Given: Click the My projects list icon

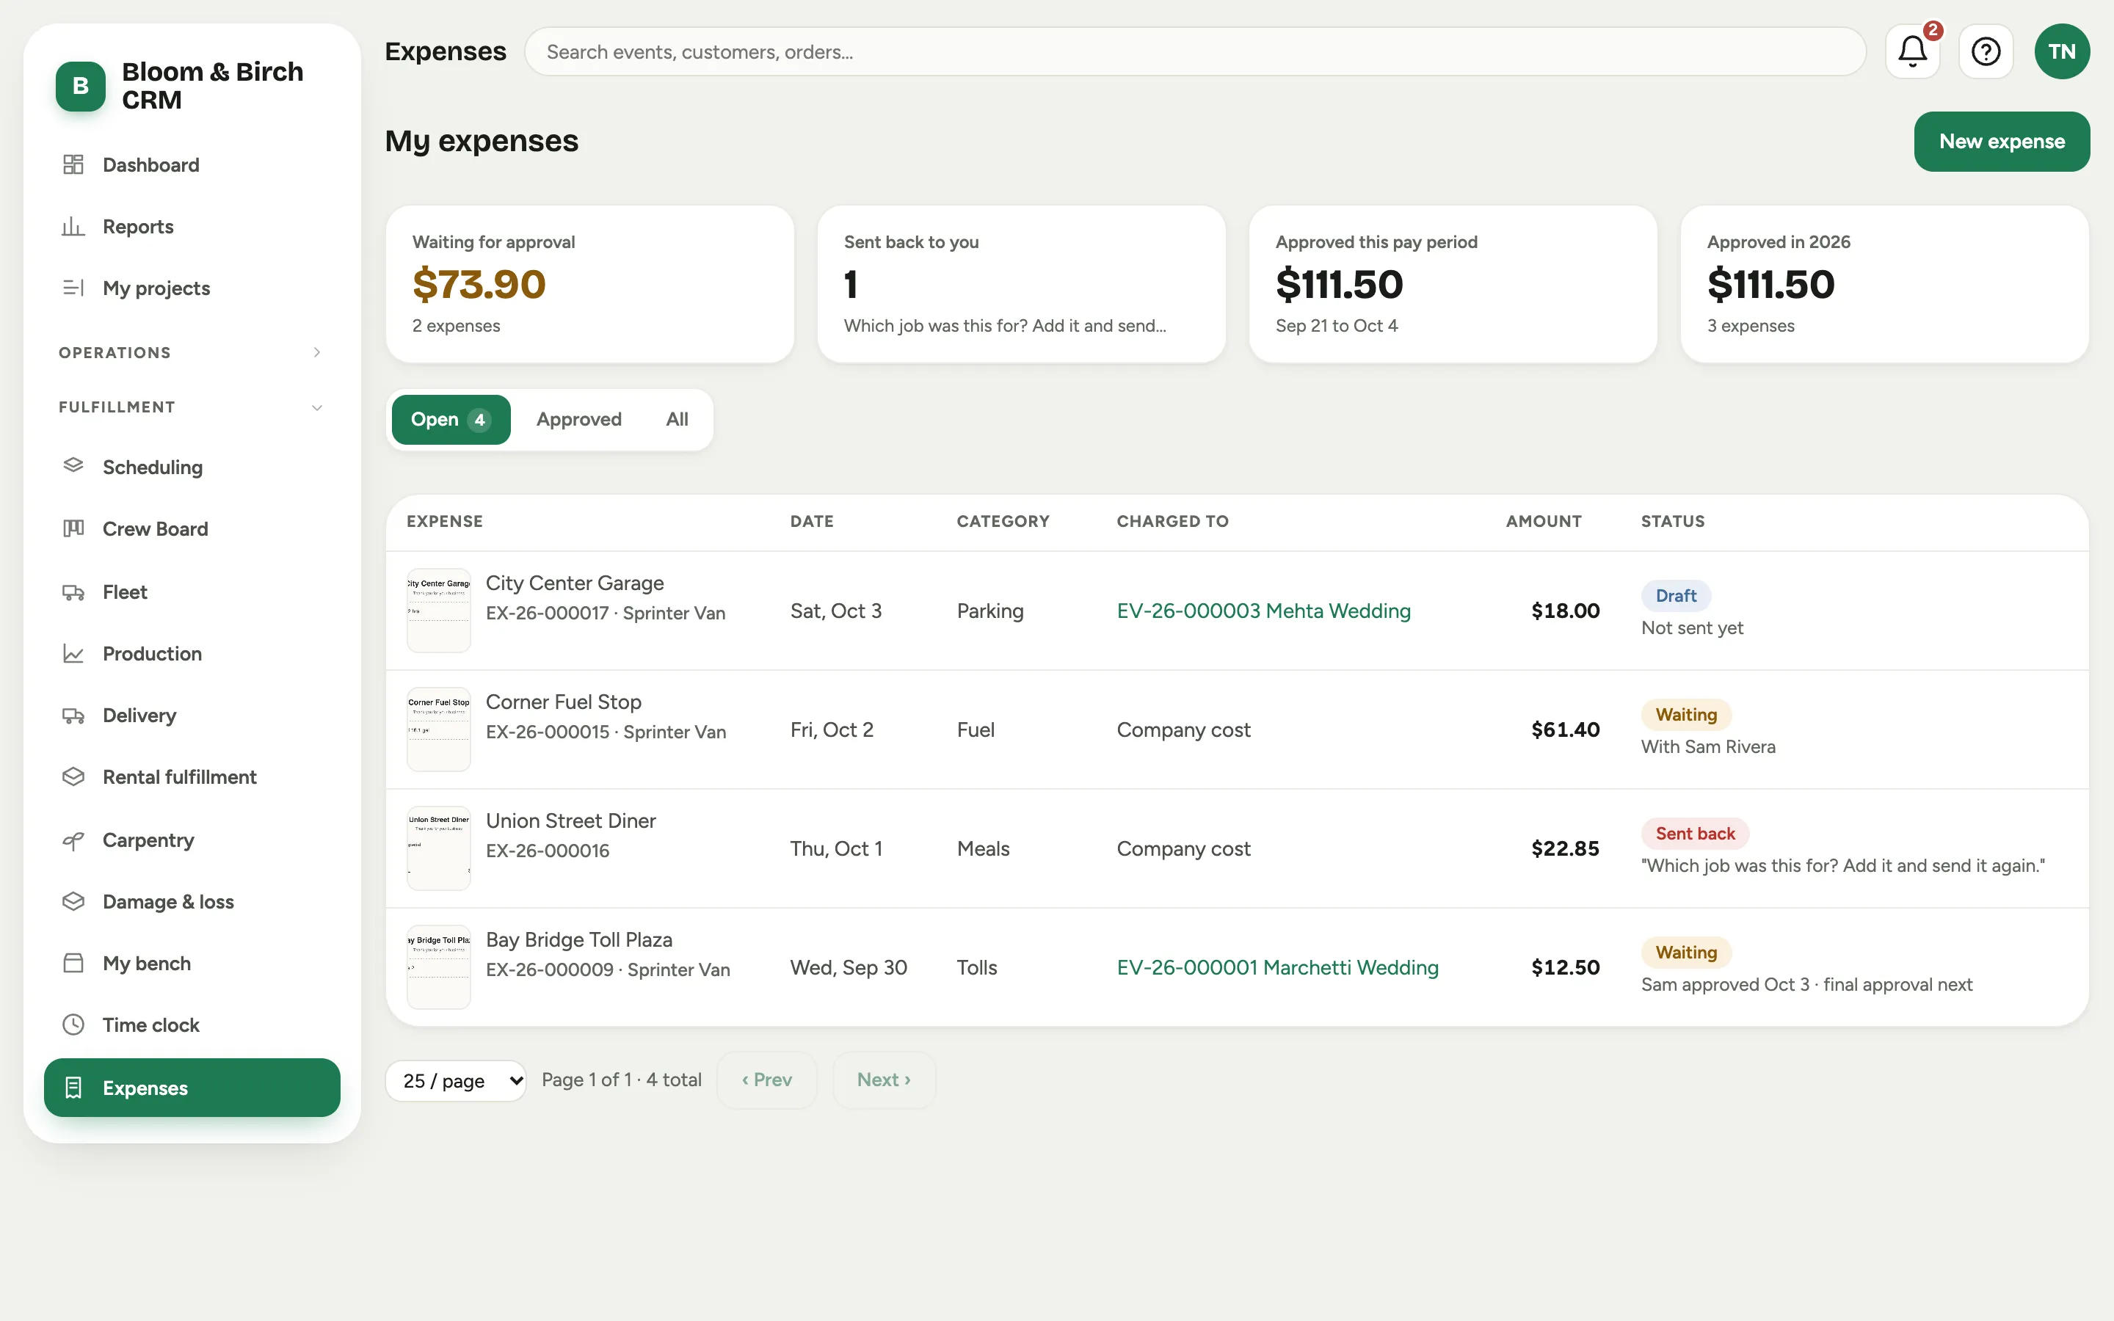Looking at the screenshot, I should coord(73,288).
